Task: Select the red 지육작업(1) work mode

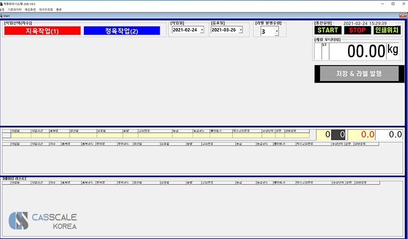Action: [x=42, y=31]
